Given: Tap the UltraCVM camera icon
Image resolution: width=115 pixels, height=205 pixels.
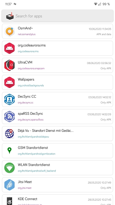Looking at the screenshot, I should (x=9, y=65).
